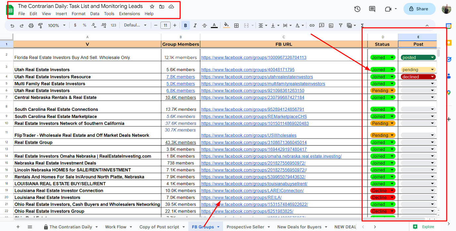The width and height of the screenshot is (456, 231).
Task: Open the text color picker
Action: (x=214, y=25)
